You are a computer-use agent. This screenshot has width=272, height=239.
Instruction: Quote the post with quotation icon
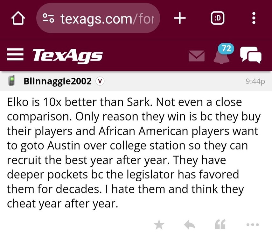pos(220,225)
